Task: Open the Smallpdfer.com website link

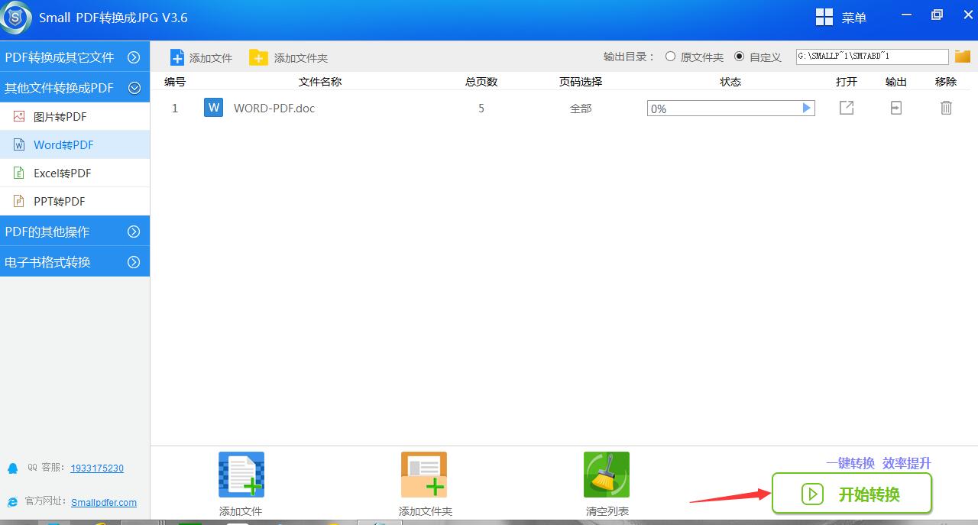Action: click(104, 502)
